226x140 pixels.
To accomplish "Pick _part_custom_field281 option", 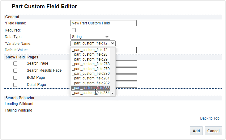I will [x=91, y=78].
